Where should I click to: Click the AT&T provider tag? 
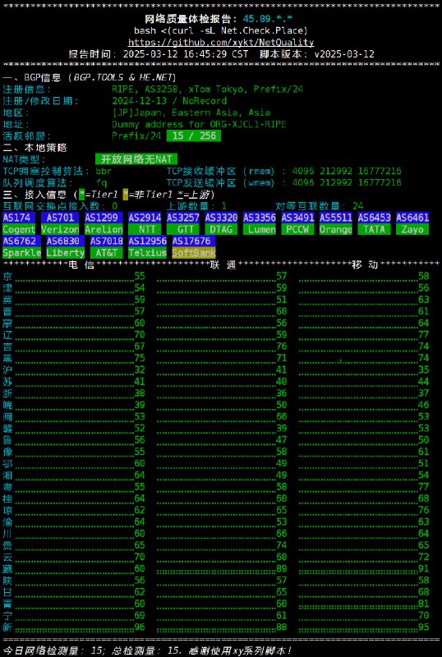point(107,253)
